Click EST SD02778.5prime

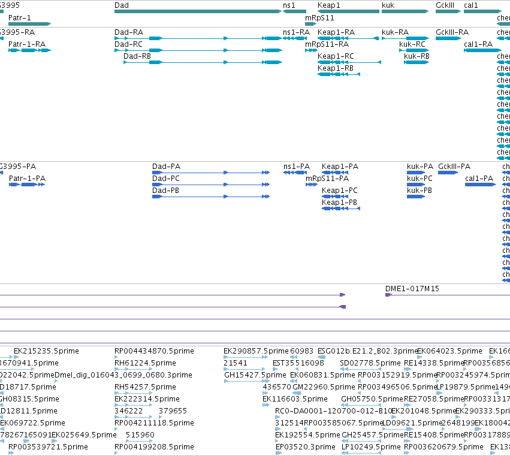(x=370, y=363)
